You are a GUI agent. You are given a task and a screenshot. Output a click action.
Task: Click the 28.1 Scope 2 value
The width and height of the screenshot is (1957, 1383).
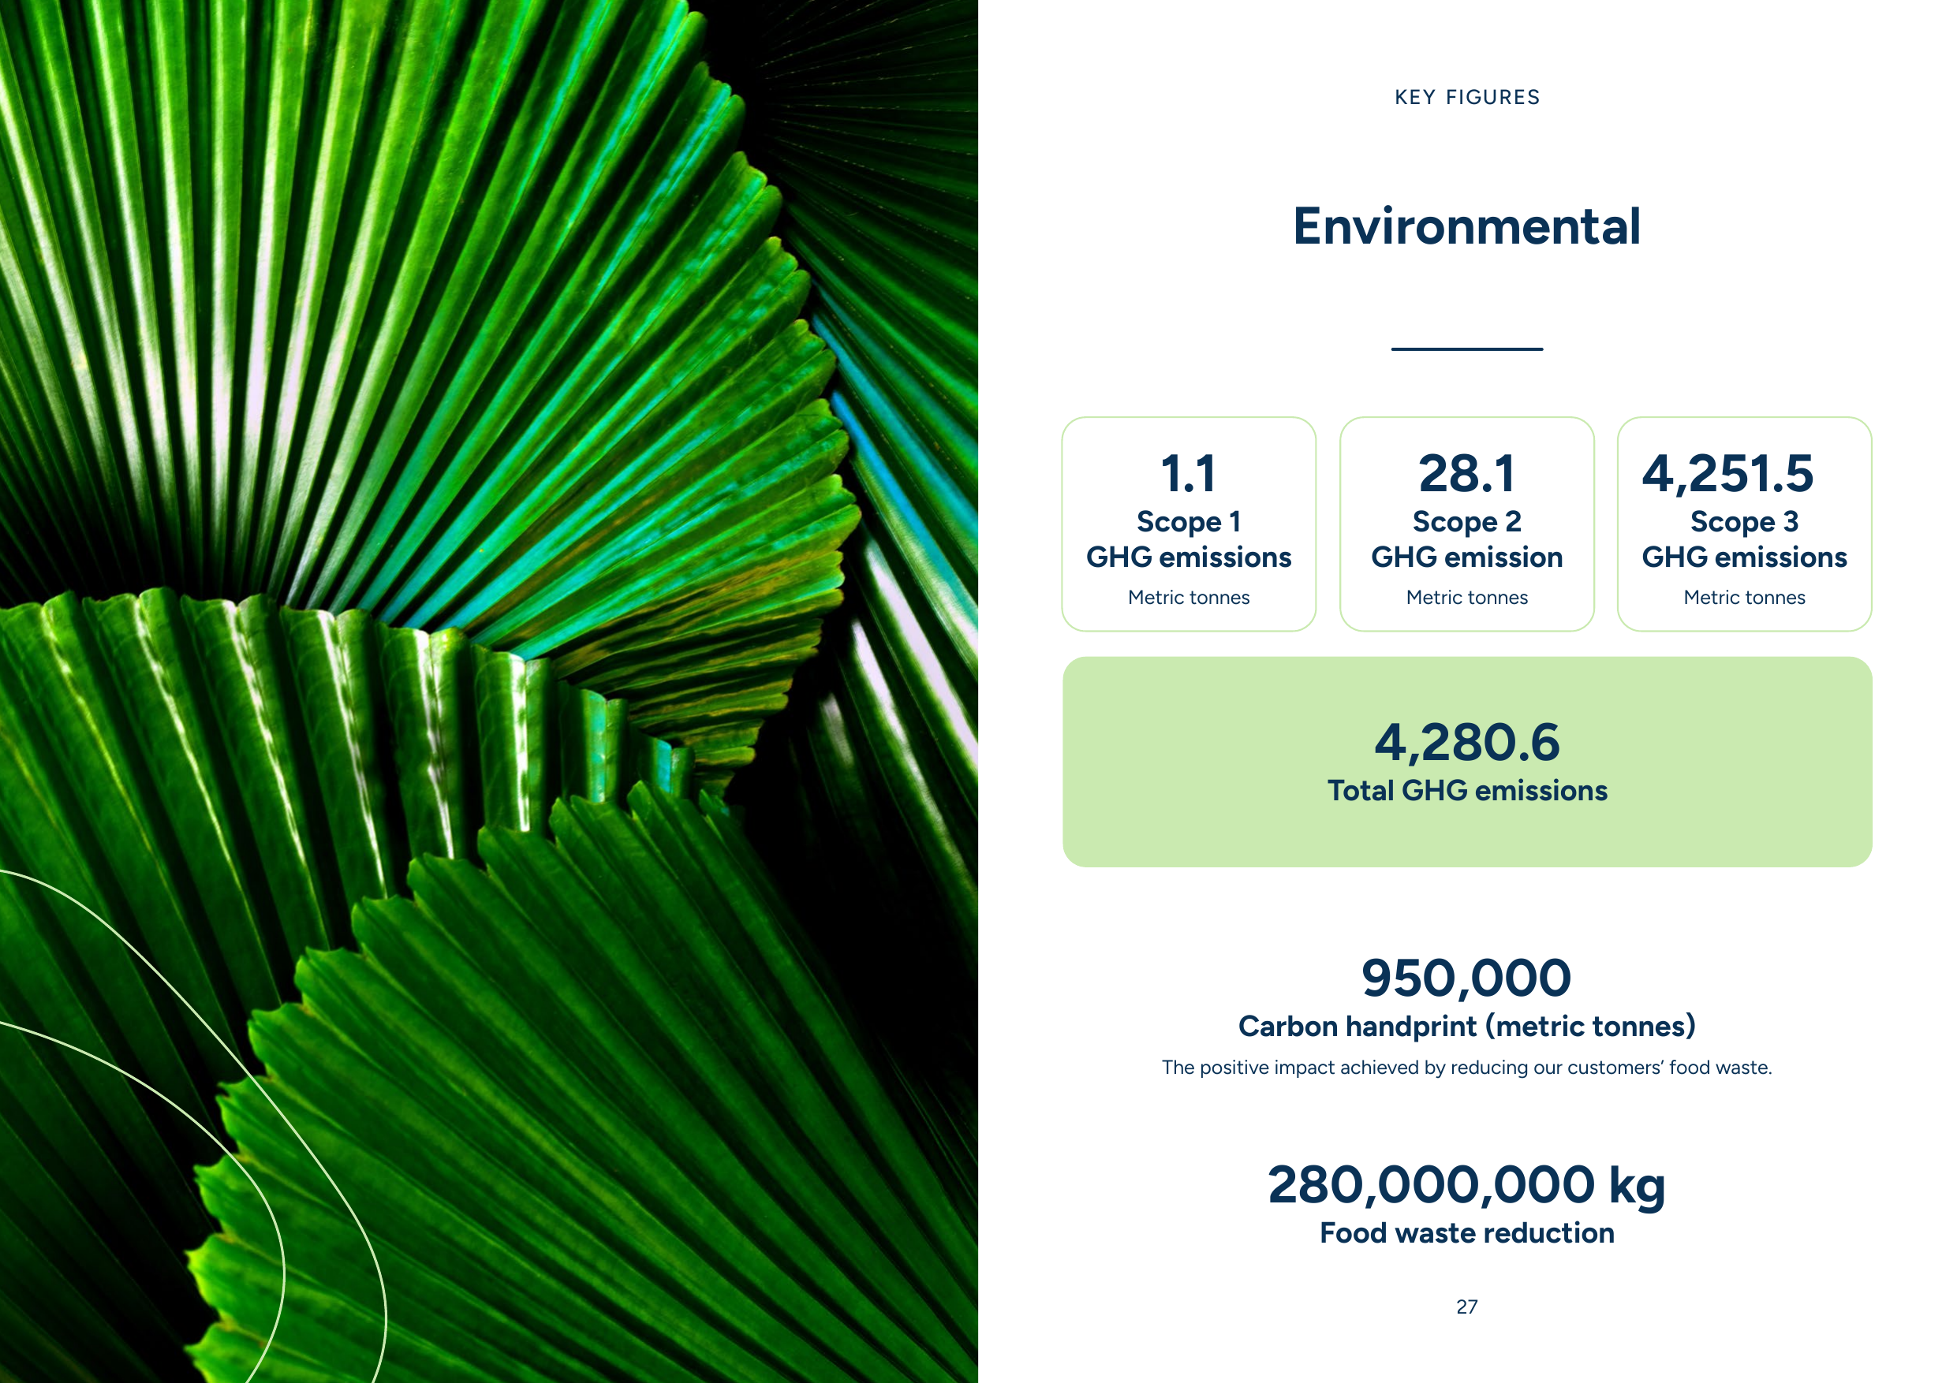click(1467, 474)
